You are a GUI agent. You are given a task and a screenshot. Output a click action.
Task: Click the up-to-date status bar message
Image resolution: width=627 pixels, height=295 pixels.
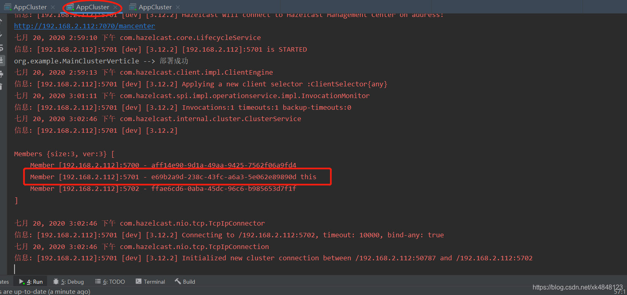pos(45,291)
